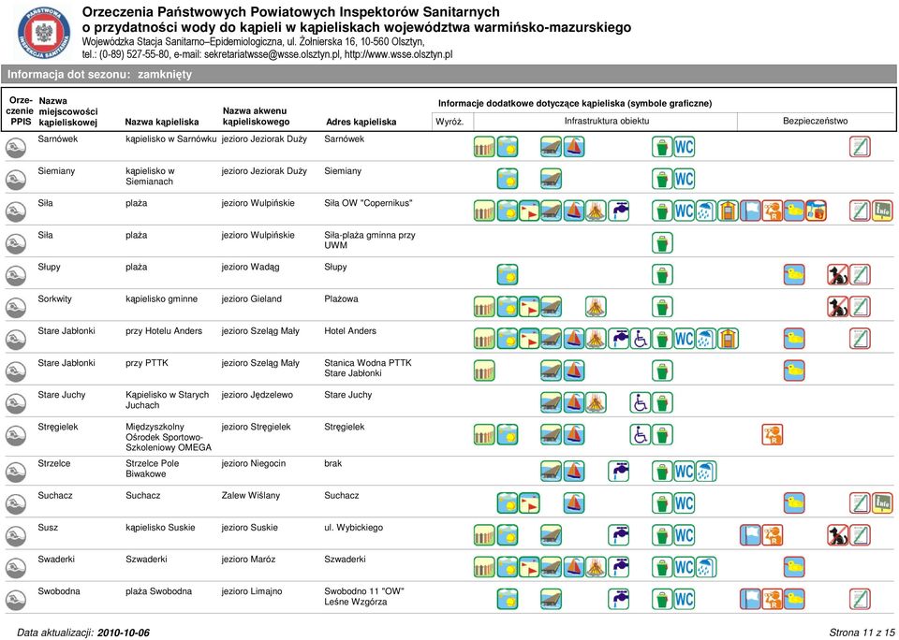
Task: Open the http://www.wsse.olsztyn.pl link
Action: [x=399, y=55]
